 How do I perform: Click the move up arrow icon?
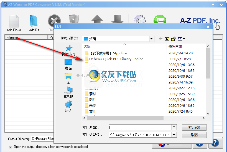(x=97, y=19)
